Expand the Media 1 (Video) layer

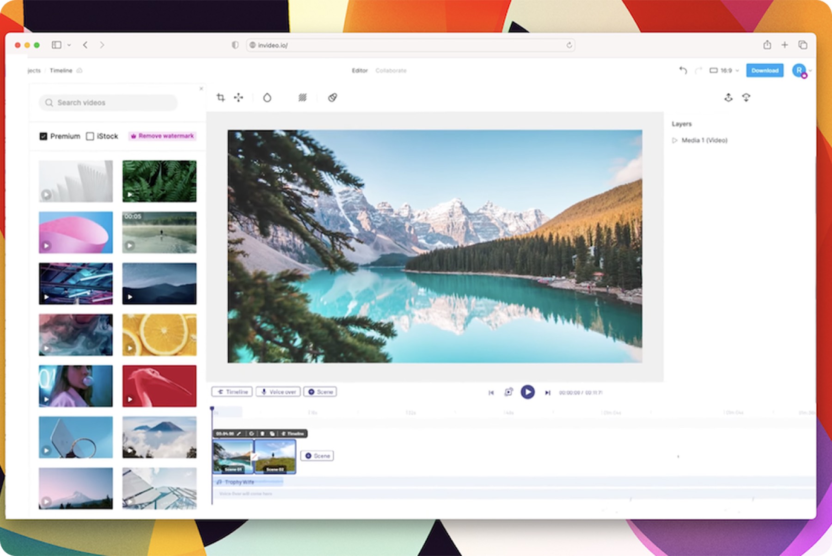pos(674,140)
